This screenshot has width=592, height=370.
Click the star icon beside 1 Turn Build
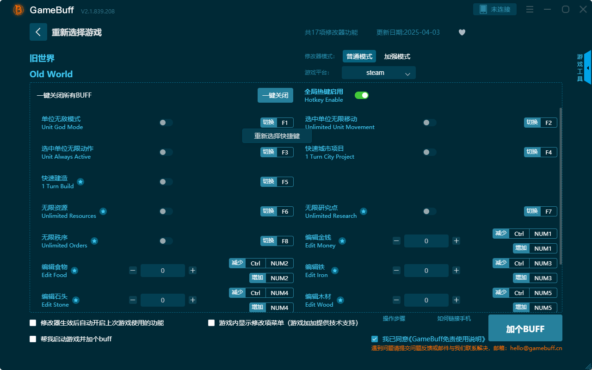tap(80, 182)
